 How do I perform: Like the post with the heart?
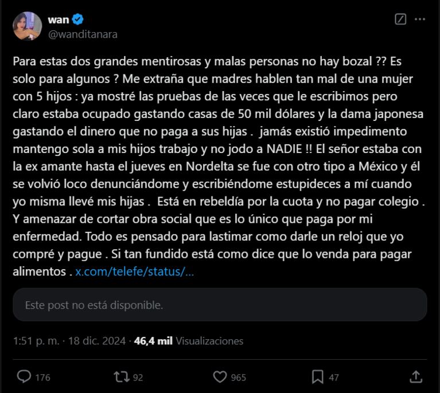tap(220, 376)
